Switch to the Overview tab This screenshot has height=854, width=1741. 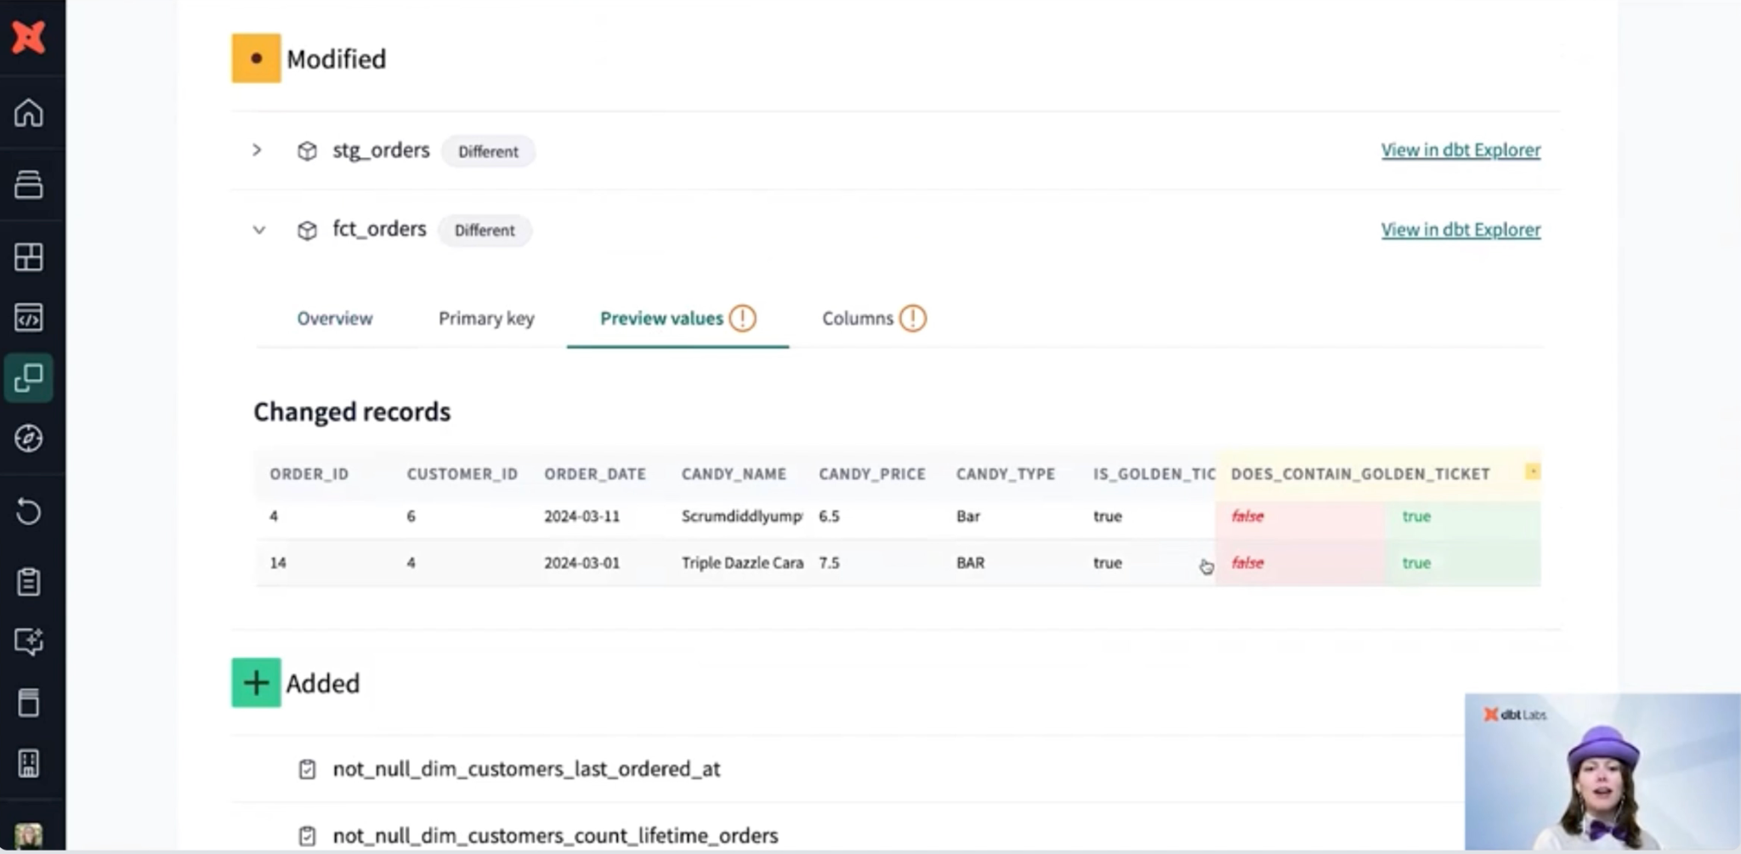pos(334,319)
